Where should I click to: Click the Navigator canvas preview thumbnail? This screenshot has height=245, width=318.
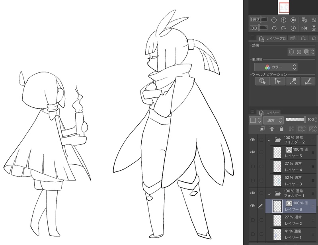[x=284, y=8]
